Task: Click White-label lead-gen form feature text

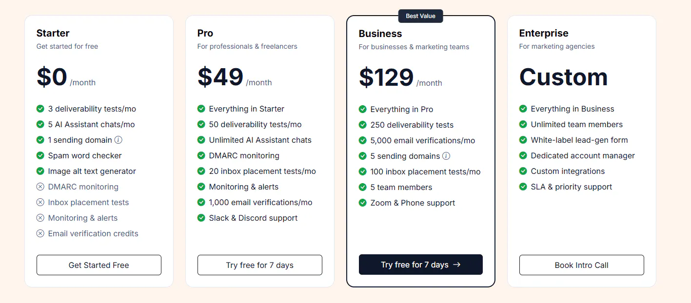Action: point(579,140)
